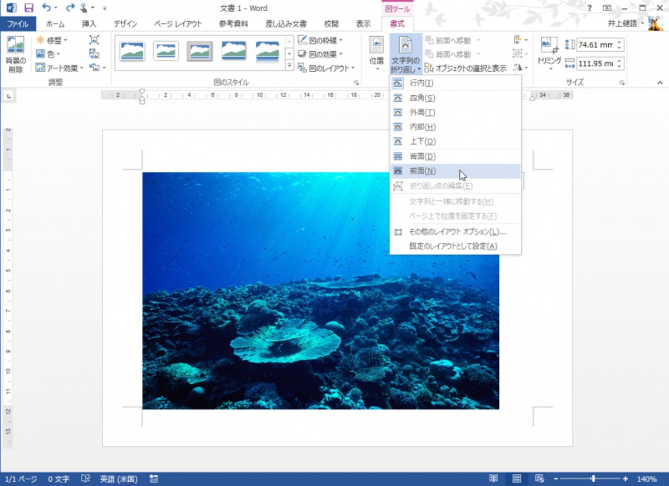Select 四角(S) wrap option
Screen dimensions: 669x486
point(455,98)
